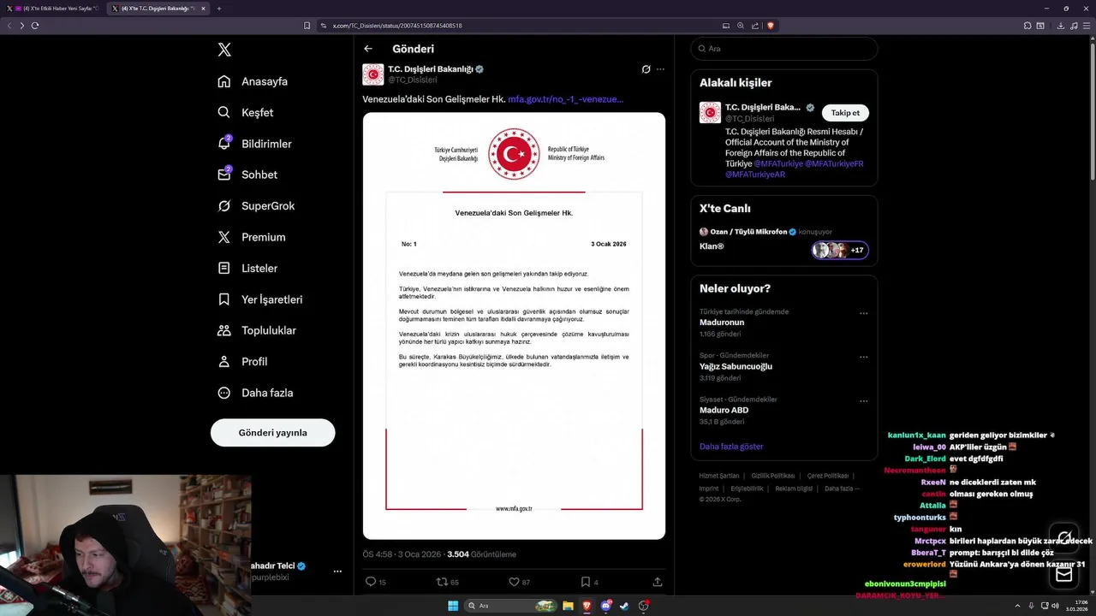
Task: Open Çerez Politikası footer link
Action: [x=828, y=476]
